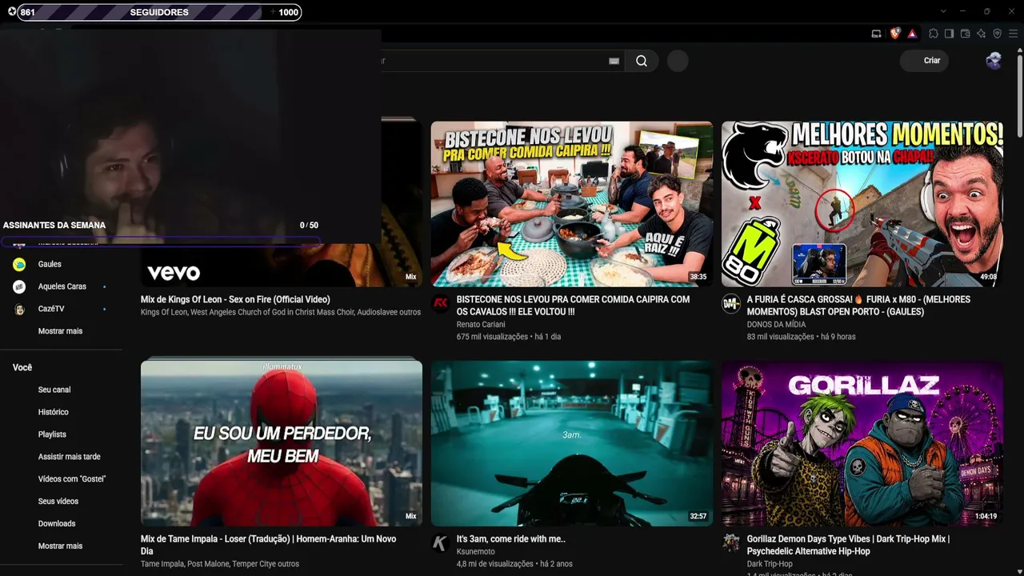This screenshot has width=1024, height=576.
Task: Open Downloads in the sidebar
Action: 57,524
